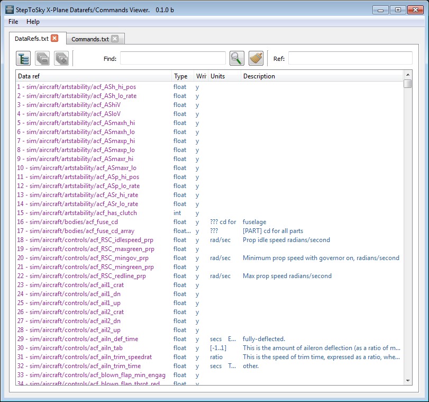The width and height of the screenshot is (429, 402).
Task: Select row 17 acf_fuse_cd_array
Action: click(209, 231)
